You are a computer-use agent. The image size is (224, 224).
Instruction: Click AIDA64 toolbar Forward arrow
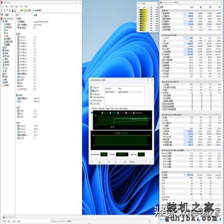(4, 10)
